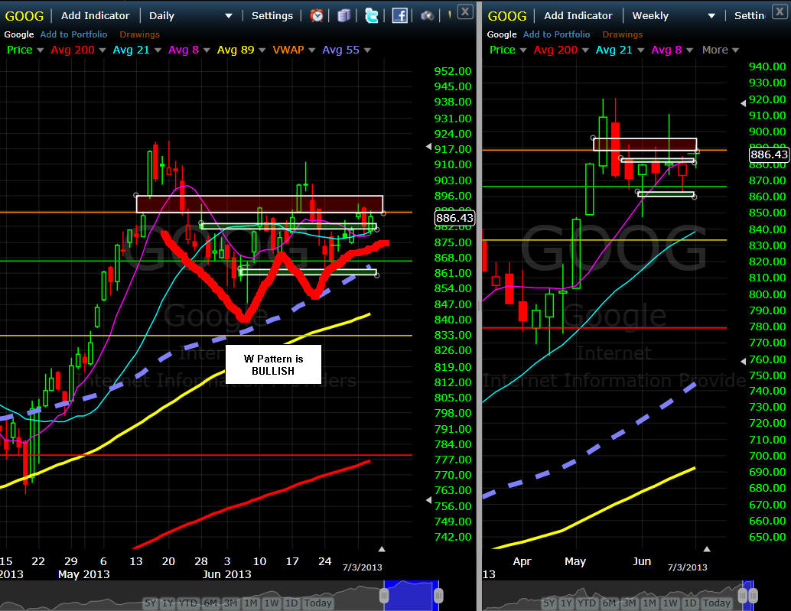Viewport: 791px width, 611px height.
Task: Open Drawings on the Weekly chart
Action: point(623,34)
